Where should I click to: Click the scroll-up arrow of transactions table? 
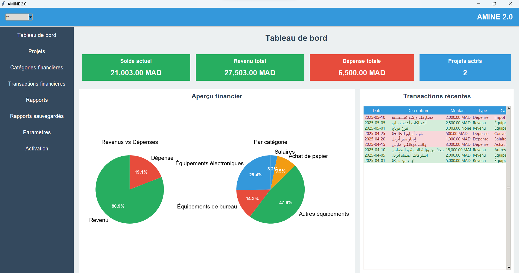pos(509,108)
